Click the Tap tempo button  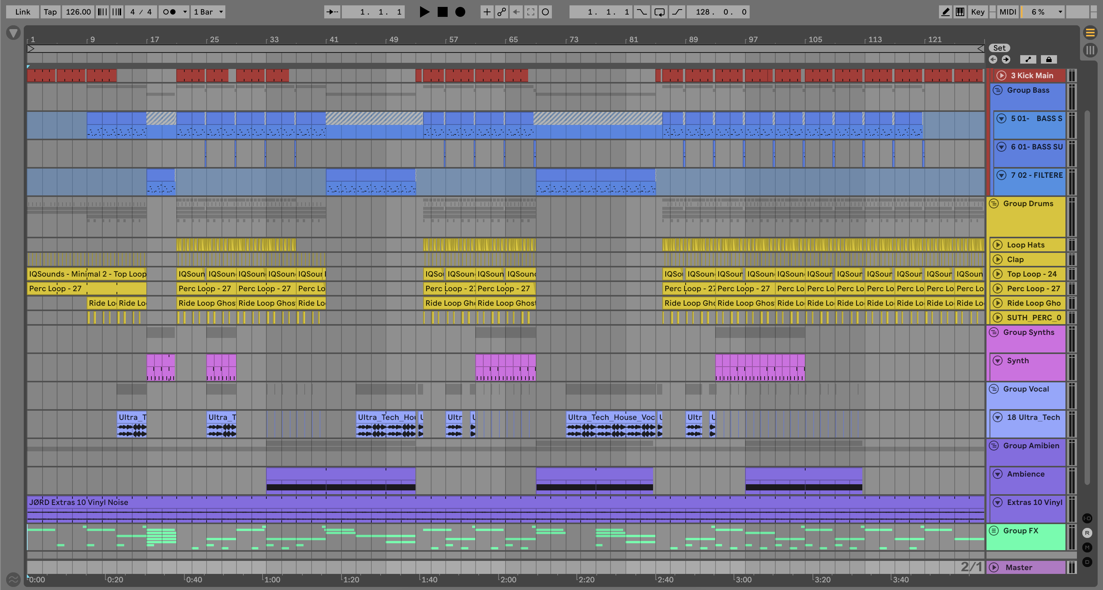point(50,12)
